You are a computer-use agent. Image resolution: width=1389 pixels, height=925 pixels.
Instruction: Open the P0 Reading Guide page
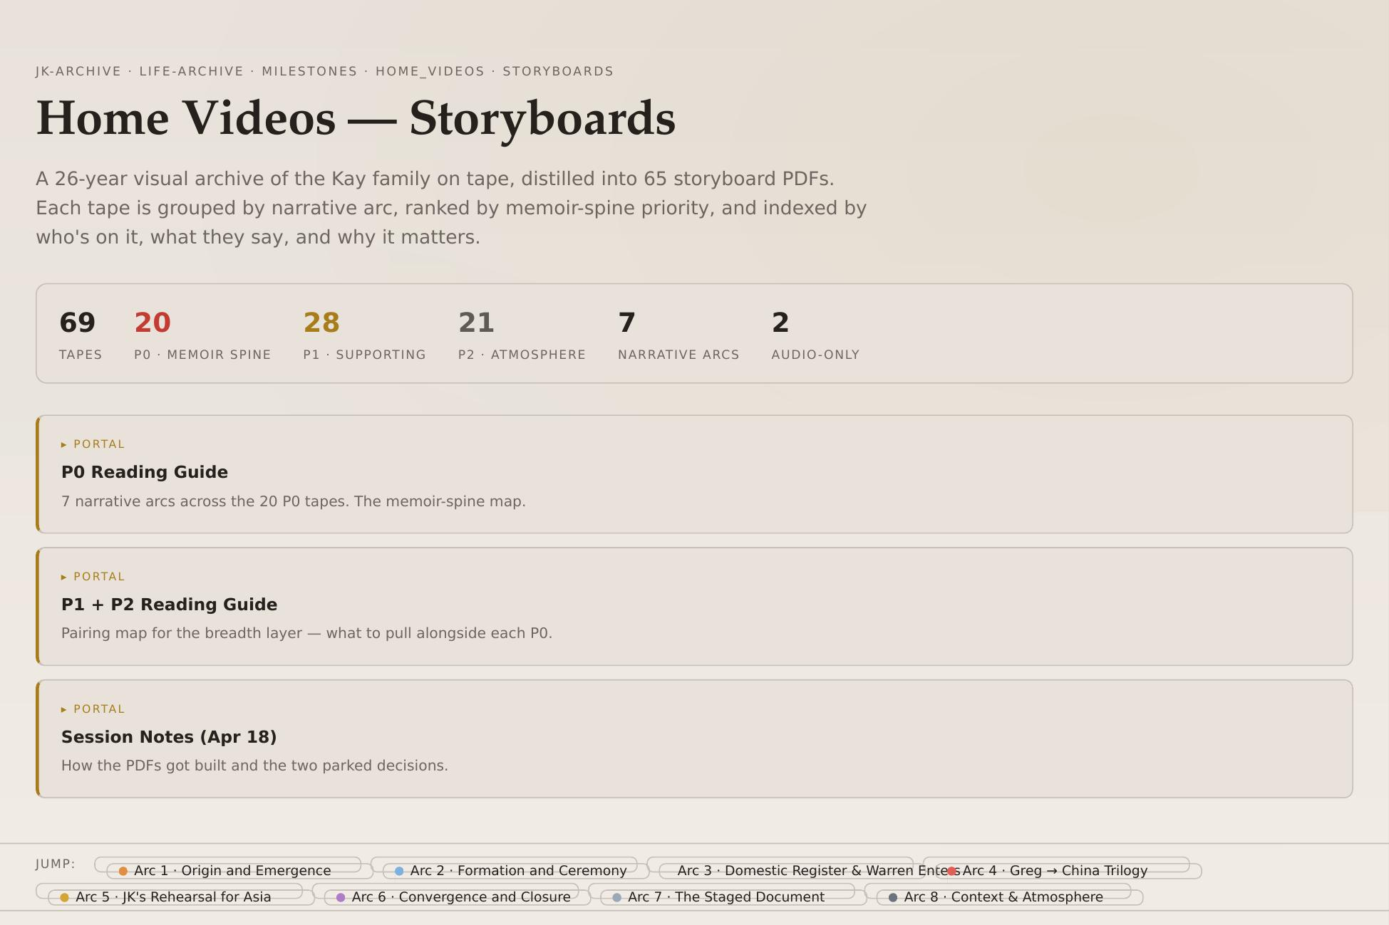pos(145,472)
